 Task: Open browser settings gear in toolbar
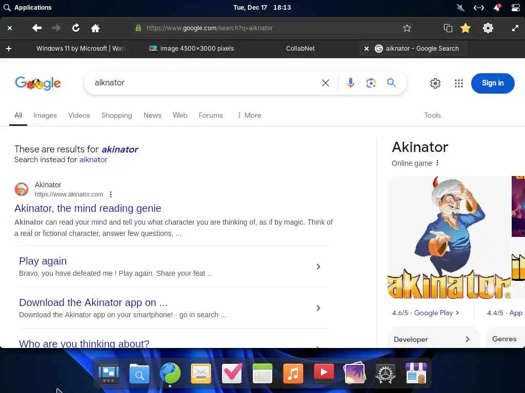click(488, 28)
